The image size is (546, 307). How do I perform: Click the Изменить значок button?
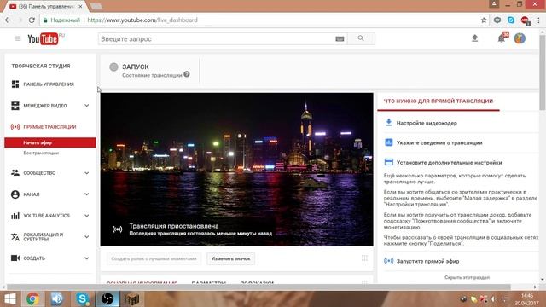coord(230,258)
